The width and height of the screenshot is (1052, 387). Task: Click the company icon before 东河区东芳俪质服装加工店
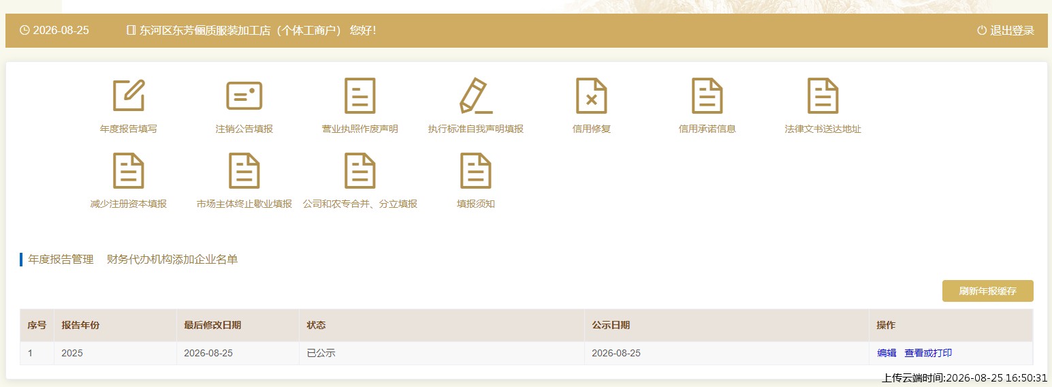pyautogui.click(x=131, y=31)
